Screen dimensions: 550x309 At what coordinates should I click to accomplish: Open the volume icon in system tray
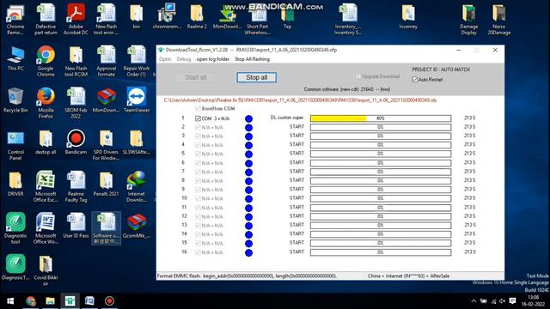click(502, 301)
